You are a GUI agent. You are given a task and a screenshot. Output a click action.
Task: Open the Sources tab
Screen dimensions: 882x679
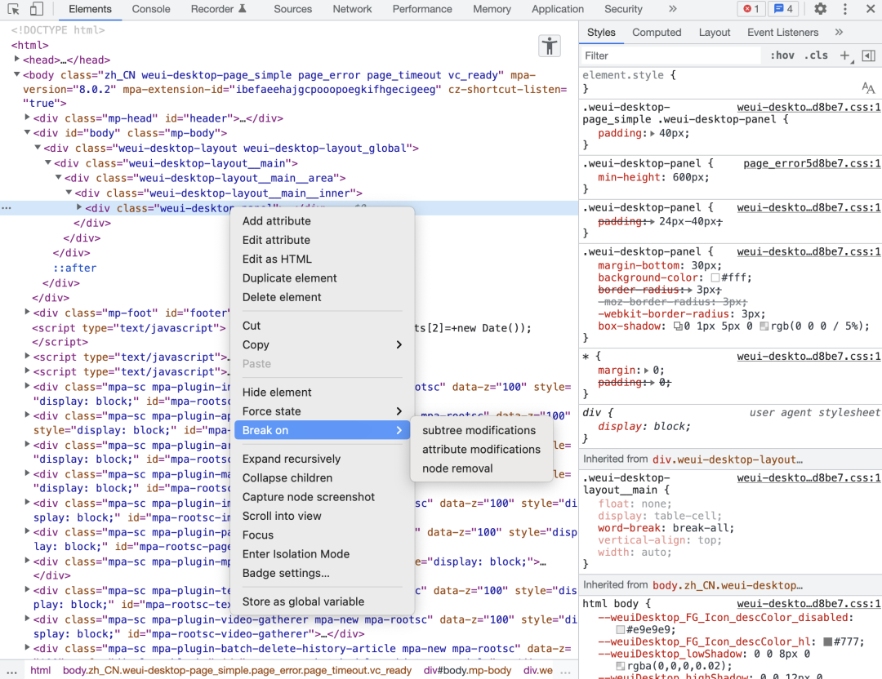pos(292,9)
